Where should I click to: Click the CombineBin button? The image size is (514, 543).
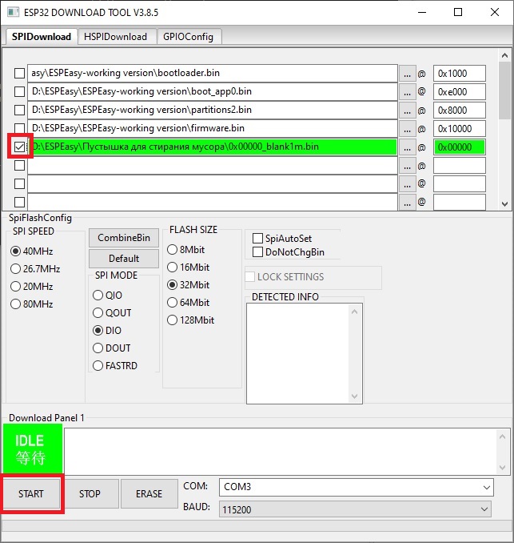(124, 238)
